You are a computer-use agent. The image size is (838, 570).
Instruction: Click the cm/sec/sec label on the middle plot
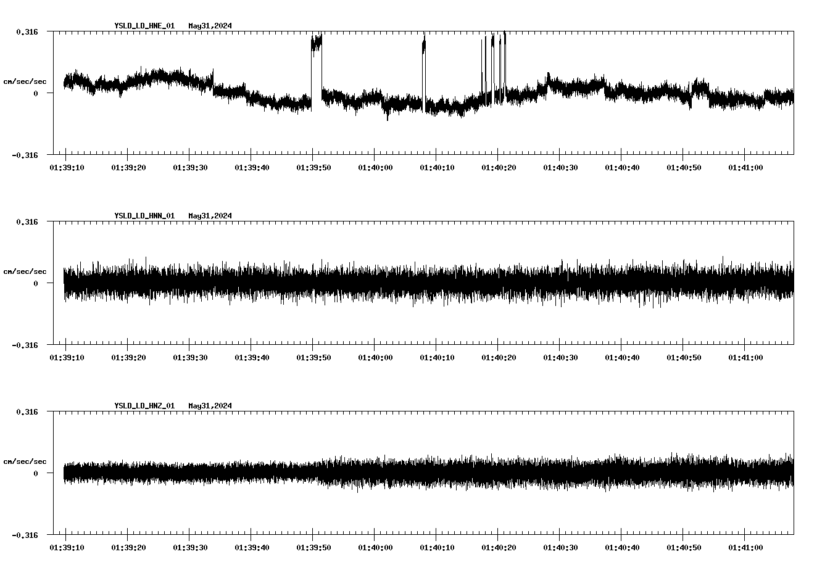coord(25,271)
